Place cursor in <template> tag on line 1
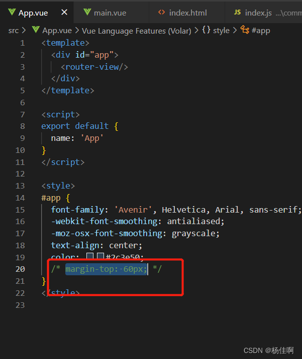This screenshot has width=302, height=359. (x=65, y=43)
